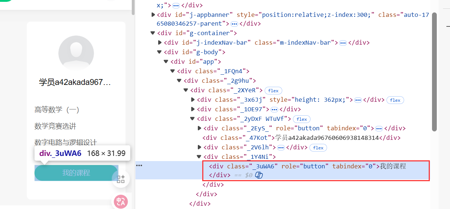Toggle the flex badge on _3x6Jj row
Viewport: 450px width, 209px height.
coord(395,100)
